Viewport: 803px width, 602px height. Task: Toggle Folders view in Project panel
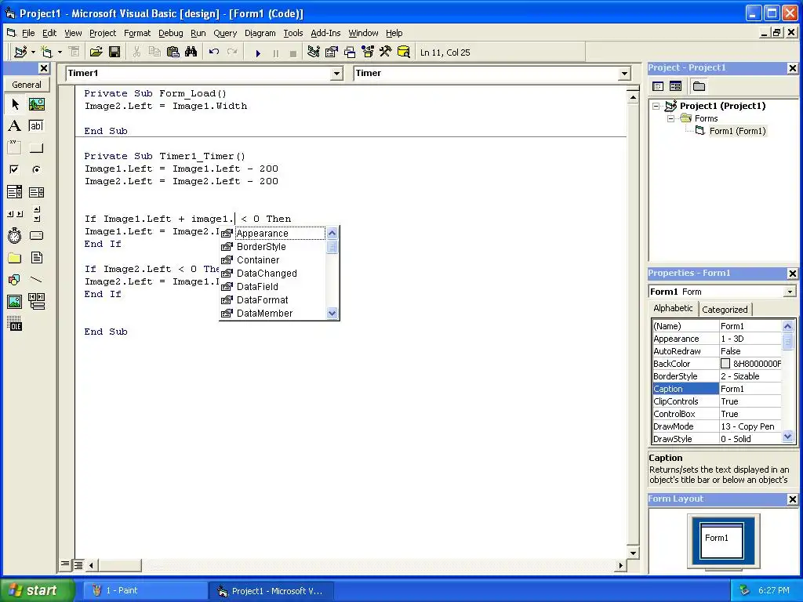click(699, 86)
